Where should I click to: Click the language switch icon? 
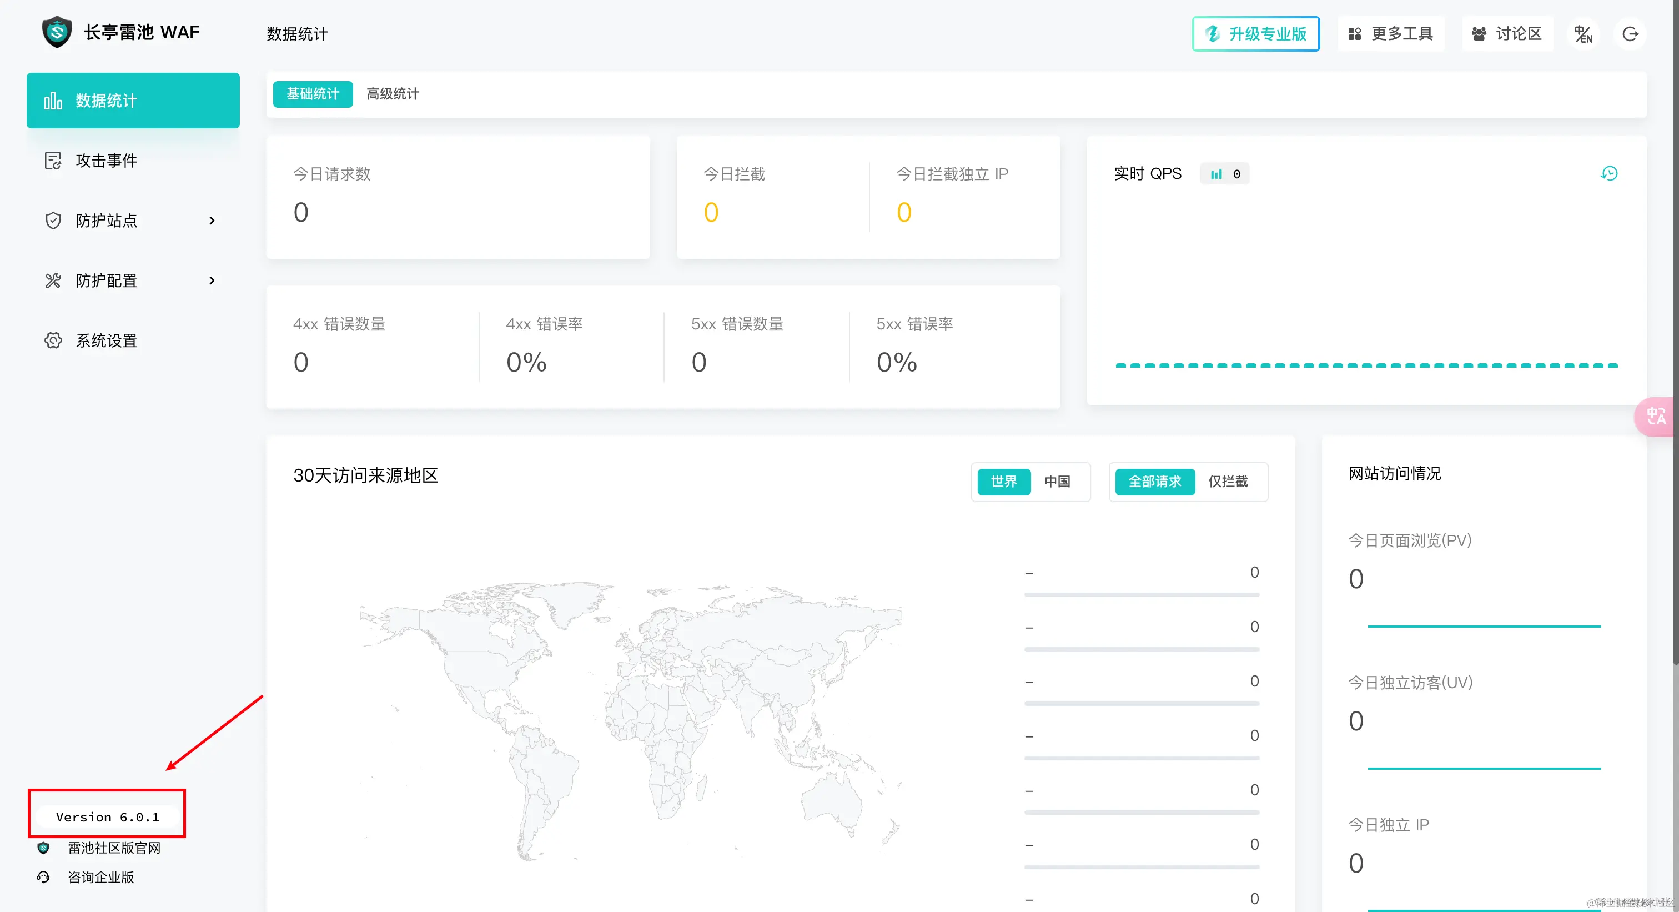pos(1583,34)
